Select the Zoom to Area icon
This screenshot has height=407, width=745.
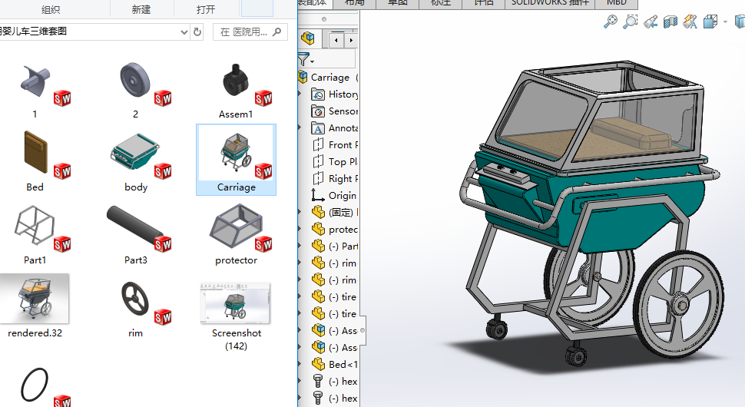tap(631, 22)
